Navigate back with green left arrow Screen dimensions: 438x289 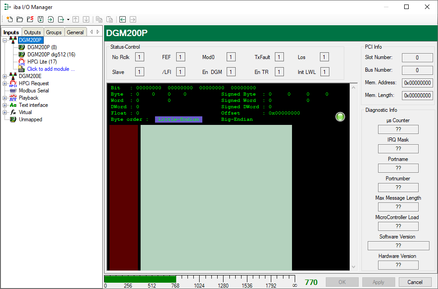coord(123,19)
